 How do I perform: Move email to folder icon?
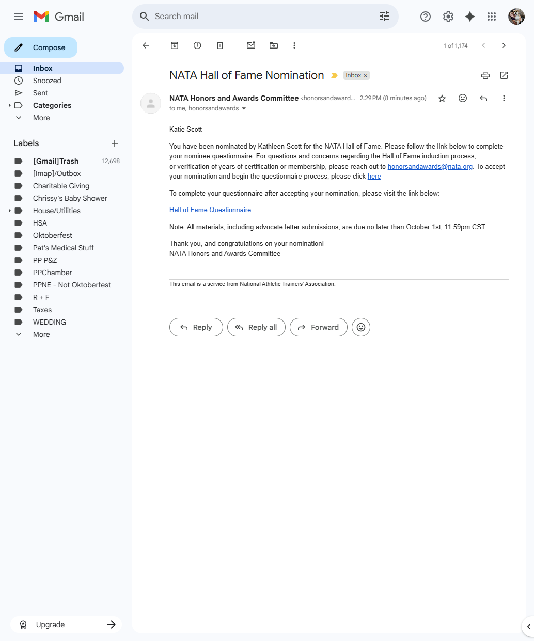[x=274, y=45]
